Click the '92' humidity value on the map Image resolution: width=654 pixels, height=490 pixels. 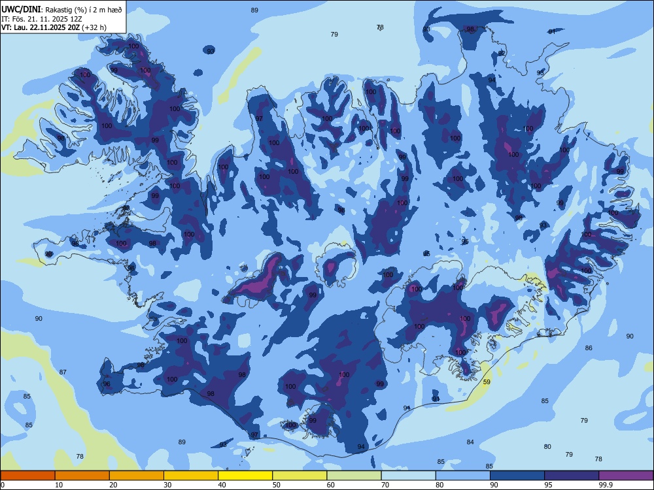(x=502, y=54)
